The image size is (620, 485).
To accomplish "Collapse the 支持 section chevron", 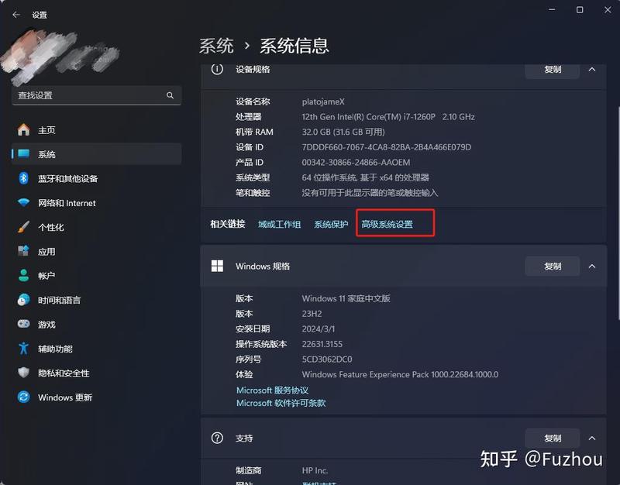I will (x=592, y=438).
